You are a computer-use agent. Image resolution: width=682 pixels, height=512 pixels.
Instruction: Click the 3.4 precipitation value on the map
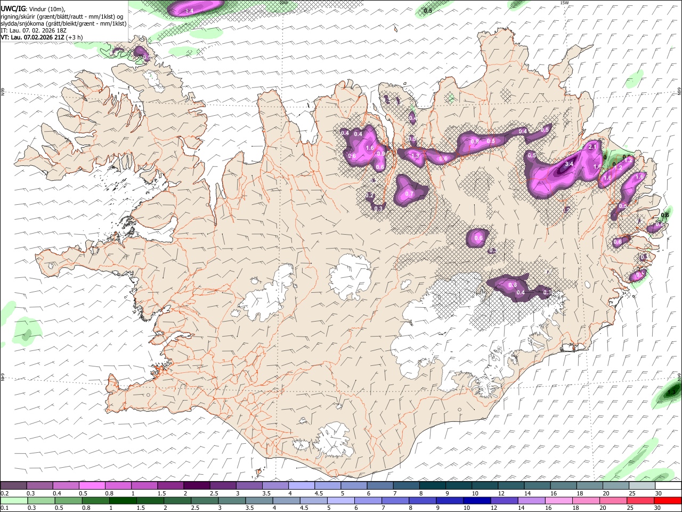pyautogui.click(x=569, y=164)
